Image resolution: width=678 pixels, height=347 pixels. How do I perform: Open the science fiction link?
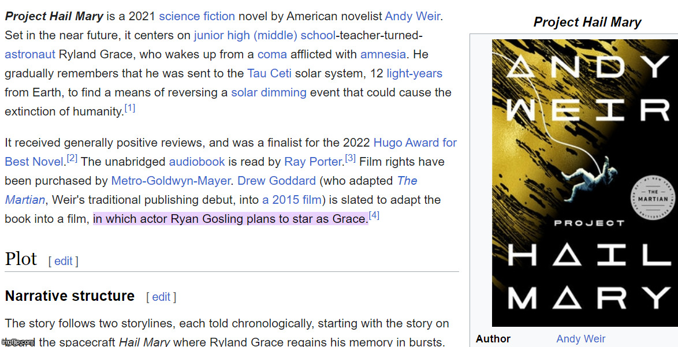(x=197, y=16)
